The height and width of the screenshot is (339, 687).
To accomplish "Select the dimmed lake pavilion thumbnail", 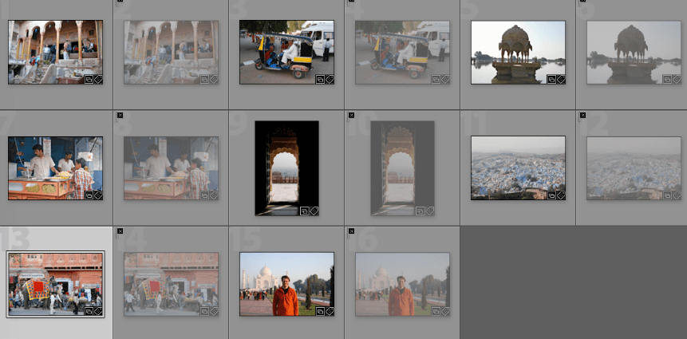I will 634,52.
